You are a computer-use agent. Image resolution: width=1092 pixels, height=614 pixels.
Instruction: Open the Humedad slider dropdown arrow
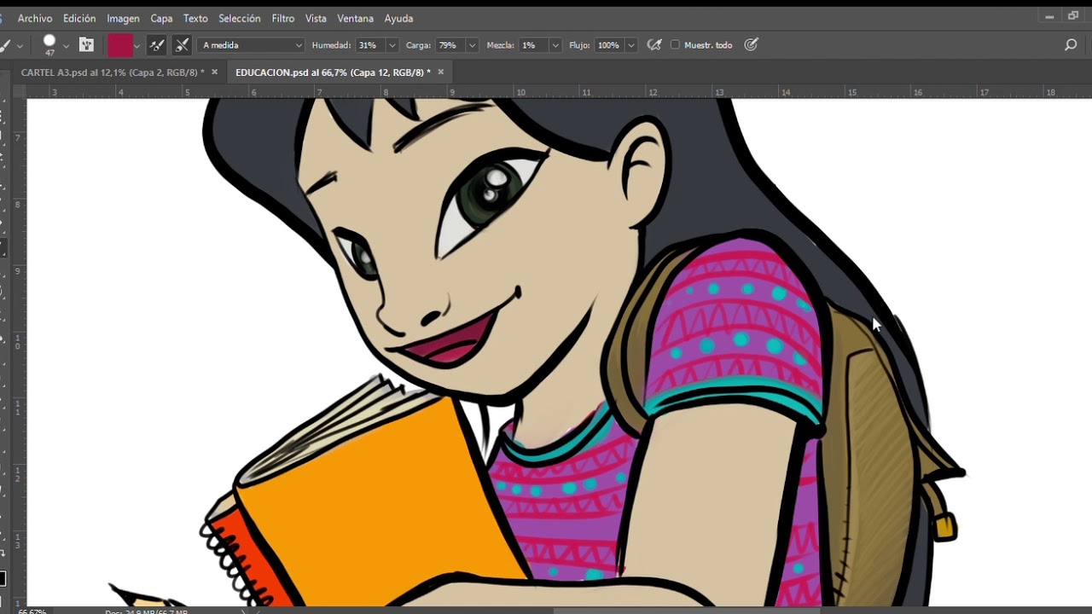[392, 45]
